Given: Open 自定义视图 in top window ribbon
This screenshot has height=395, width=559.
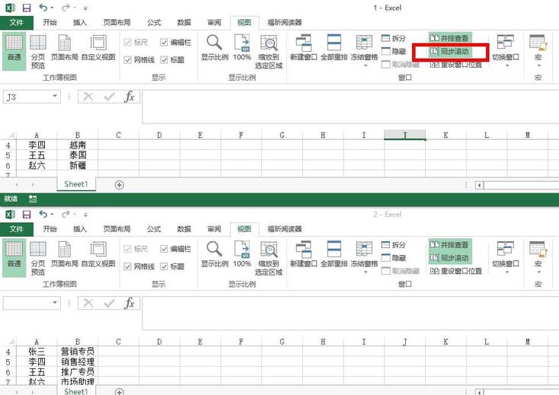Looking at the screenshot, I should (98, 50).
